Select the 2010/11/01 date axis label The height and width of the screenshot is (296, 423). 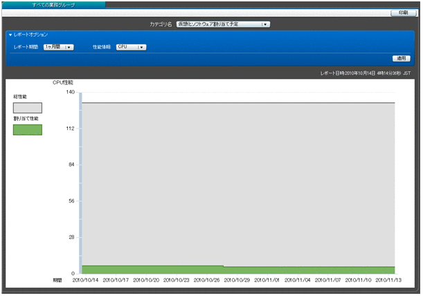point(267,280)
